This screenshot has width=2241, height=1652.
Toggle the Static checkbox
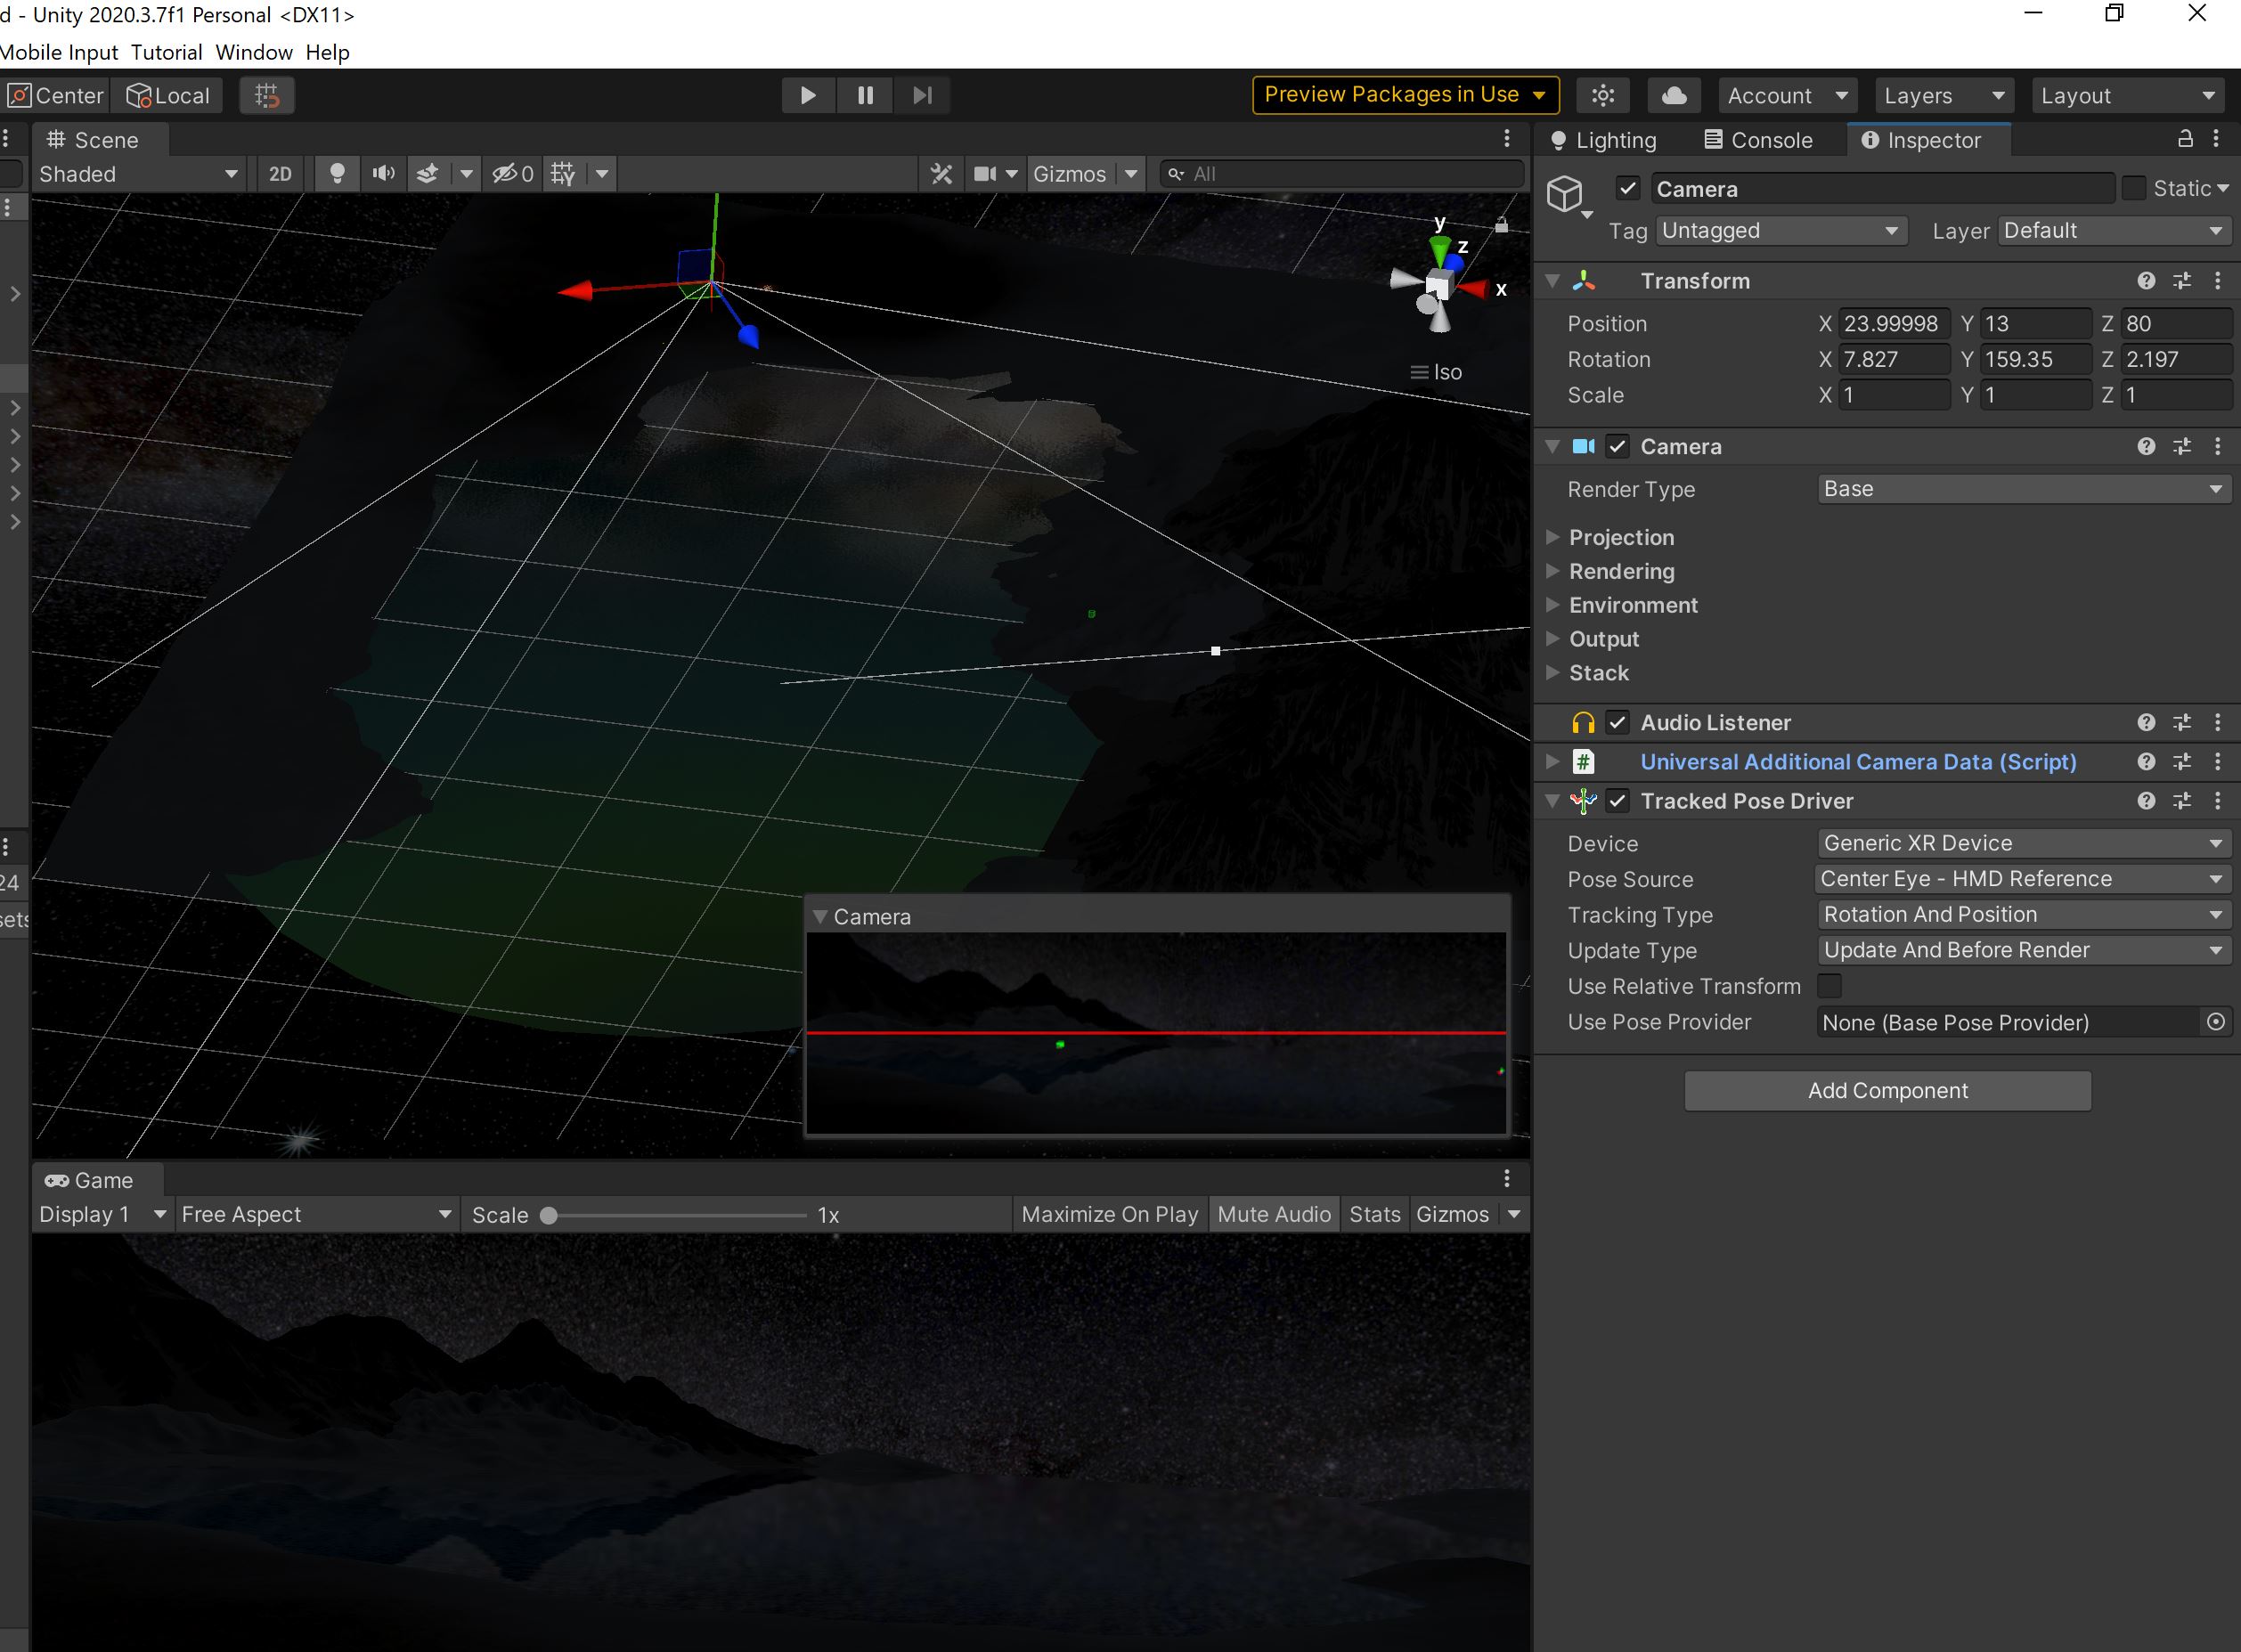pyautogui.click(x=2133, y=188)
